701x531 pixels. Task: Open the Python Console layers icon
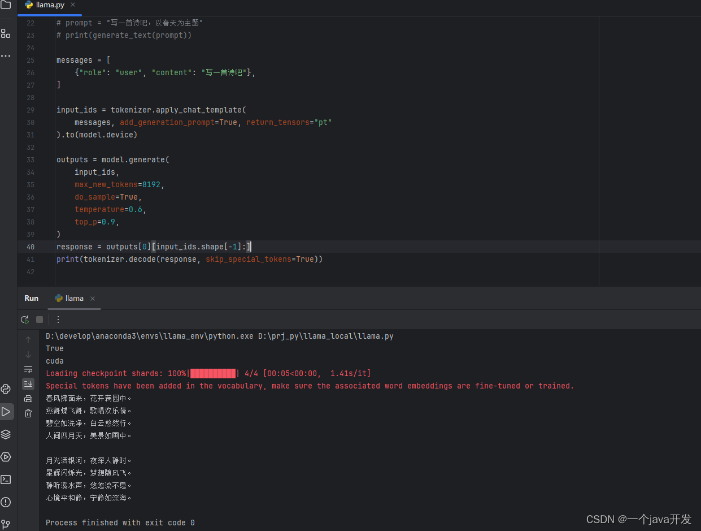click(6, 434)
